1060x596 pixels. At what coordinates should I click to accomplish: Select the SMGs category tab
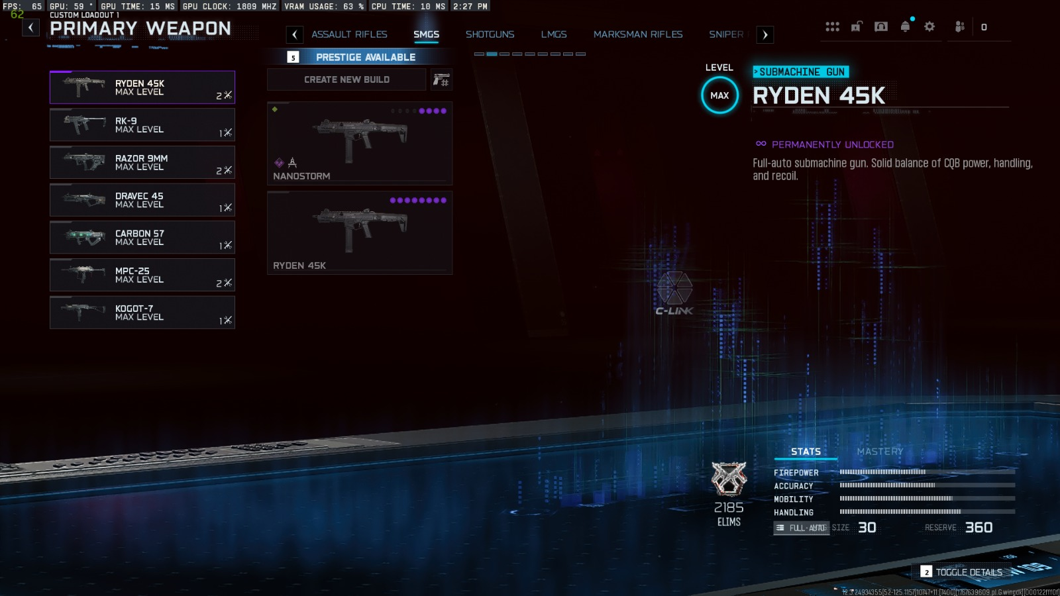coord(426,34)
